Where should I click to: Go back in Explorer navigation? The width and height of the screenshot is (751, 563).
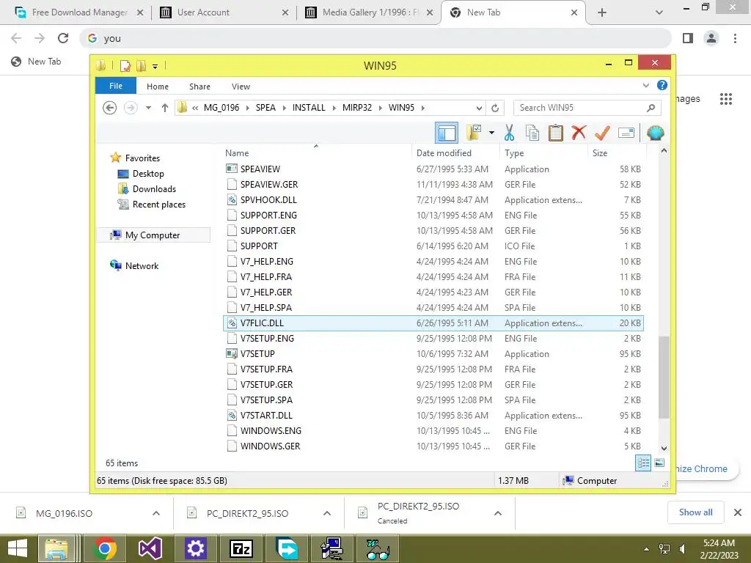pyautogui.click(x=110, y=108)
